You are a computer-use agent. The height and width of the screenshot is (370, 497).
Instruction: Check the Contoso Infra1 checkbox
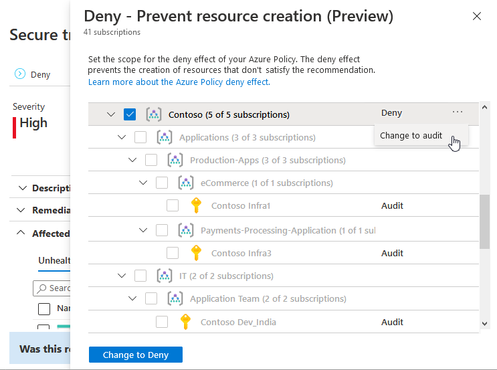(x=173, y=206)
